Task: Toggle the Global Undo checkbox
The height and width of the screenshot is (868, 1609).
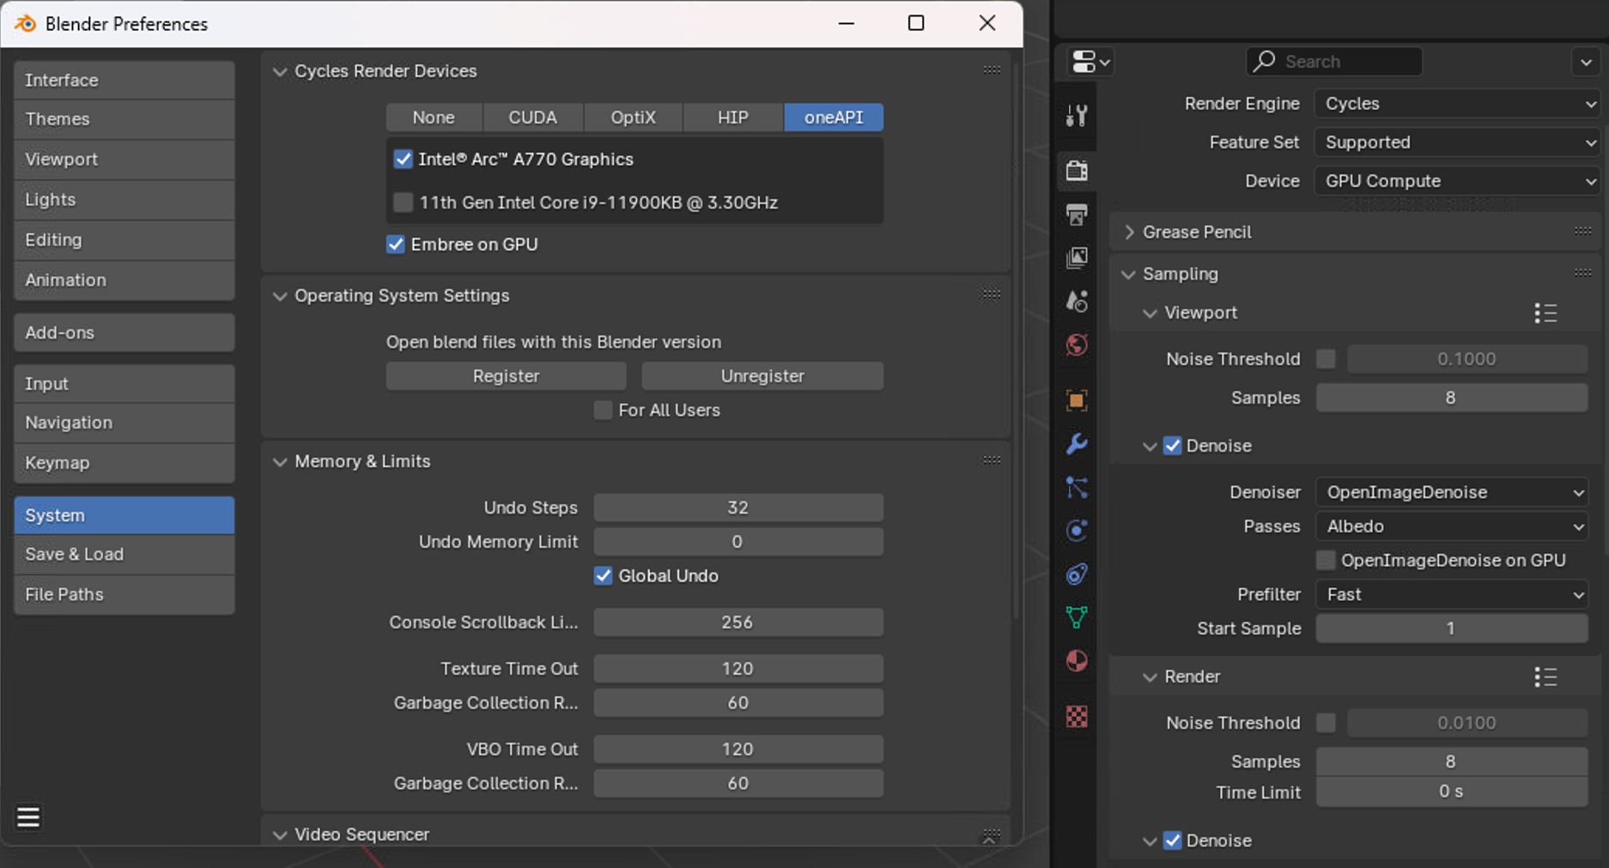Action: pos(603,576)
